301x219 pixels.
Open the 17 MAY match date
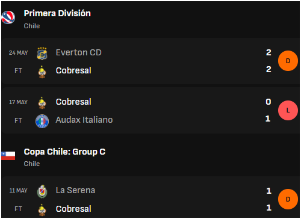click(x=18, y=102)
